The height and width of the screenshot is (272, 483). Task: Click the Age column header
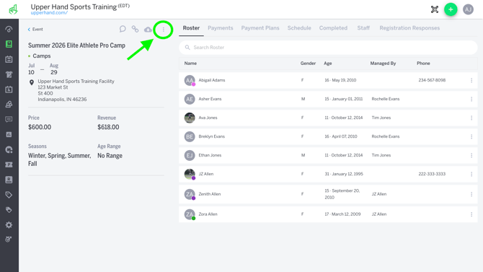[328, 63]
